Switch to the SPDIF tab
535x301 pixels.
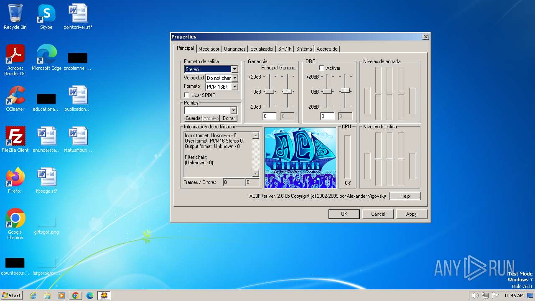coord(285,49)
